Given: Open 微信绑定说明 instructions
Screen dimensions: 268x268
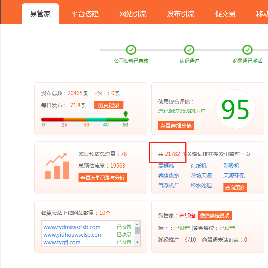Looking at the screenshot, I should [215, 216].
